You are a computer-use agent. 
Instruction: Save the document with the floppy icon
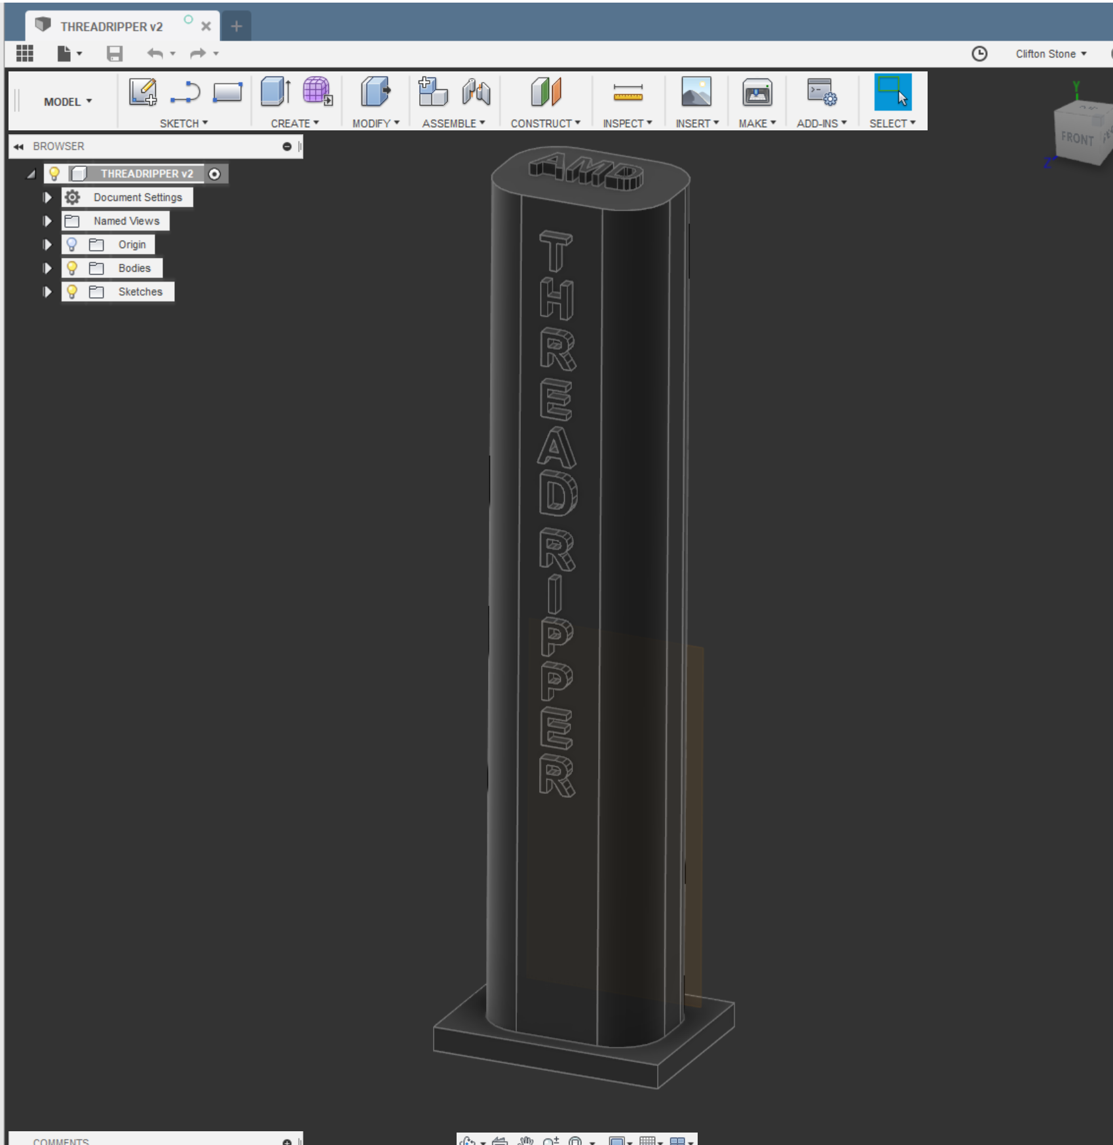[115, 54]
